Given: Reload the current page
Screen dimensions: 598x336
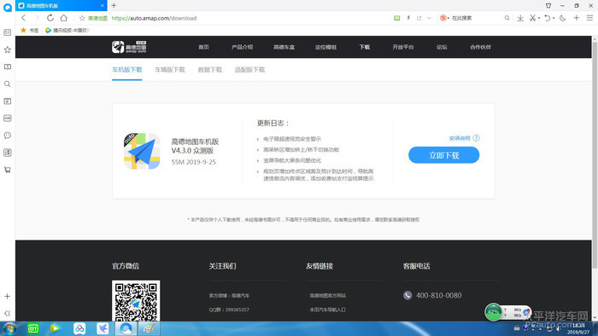Looking at the screenshot, I should pos(50,18).
